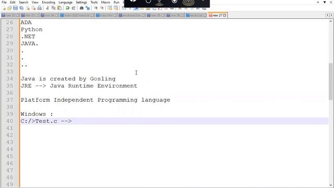Click the Copy toolbar icon
Screen dimensions: 334x188
pos(53,8)
